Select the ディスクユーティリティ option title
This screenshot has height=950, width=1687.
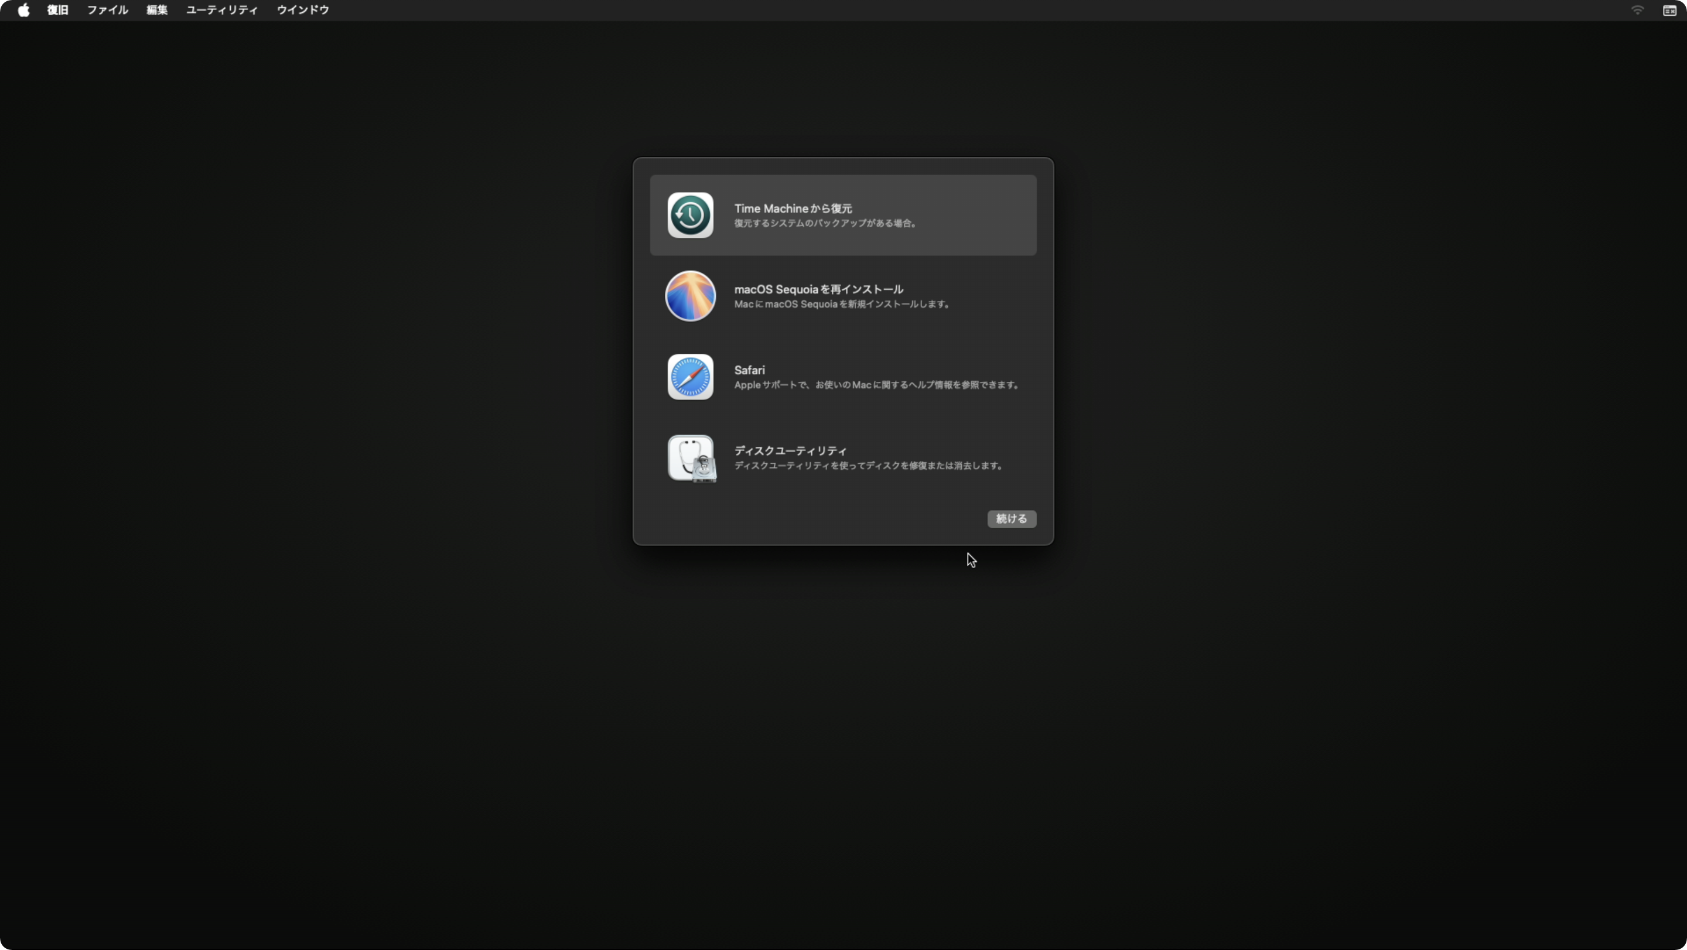point(790,450)
